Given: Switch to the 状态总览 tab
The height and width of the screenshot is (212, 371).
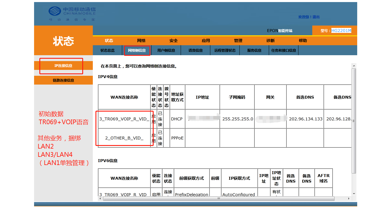Looking at the screenshot, I should (108, 51).
